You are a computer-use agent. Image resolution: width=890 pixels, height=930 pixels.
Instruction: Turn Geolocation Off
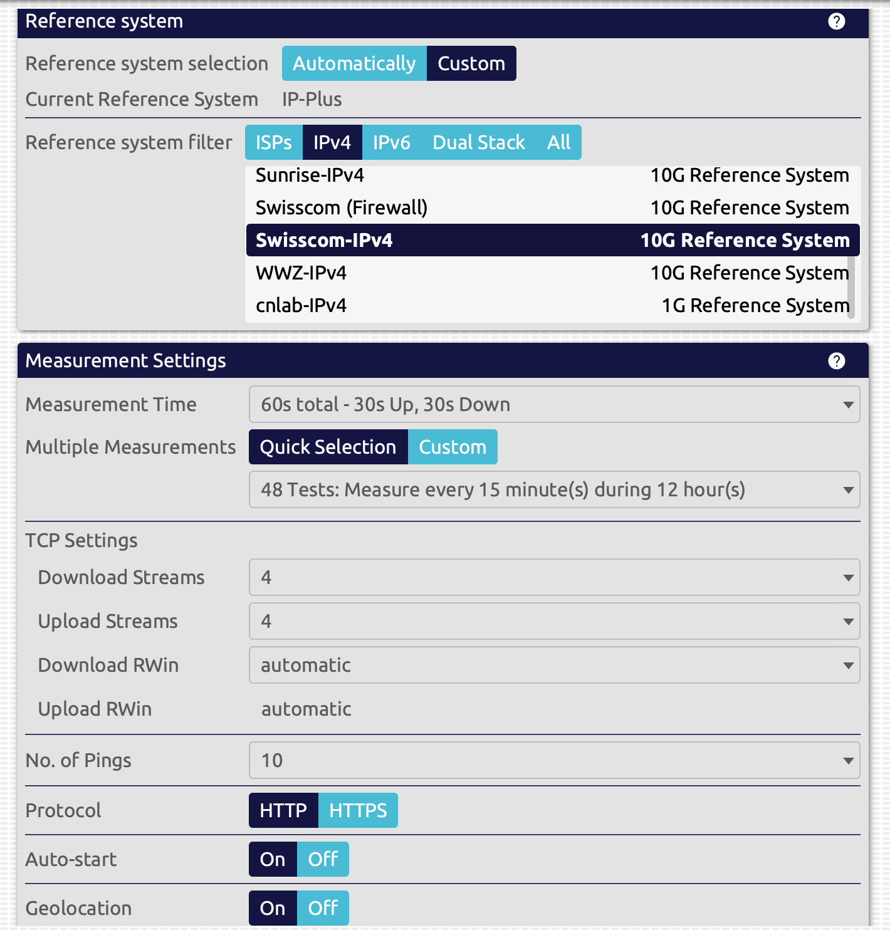pyautogui.click(x=323, y=909)
